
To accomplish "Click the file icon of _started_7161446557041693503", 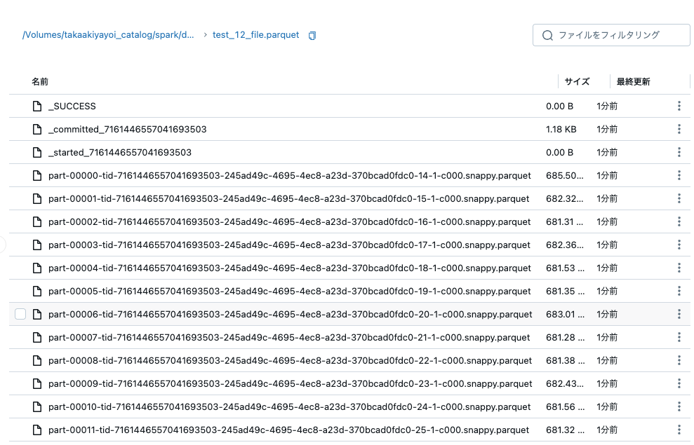I will pos(37,152).
